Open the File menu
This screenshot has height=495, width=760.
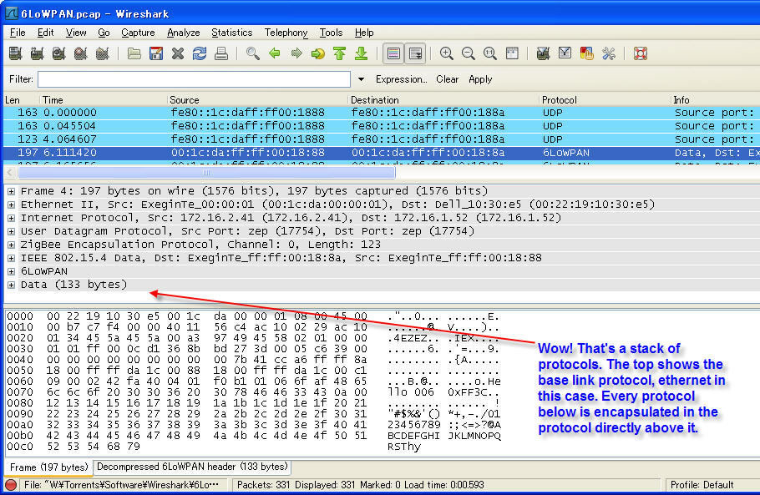coord(18,33)
